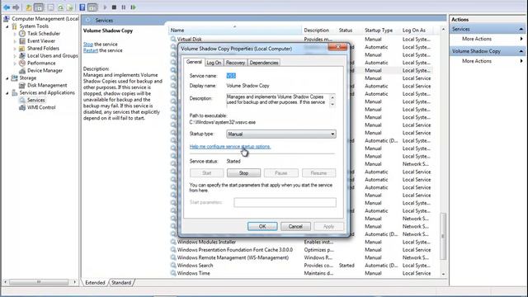Screen dimensions: 528x297
Task: Click the Device Manager icon in tree
Action: [22, 70]
